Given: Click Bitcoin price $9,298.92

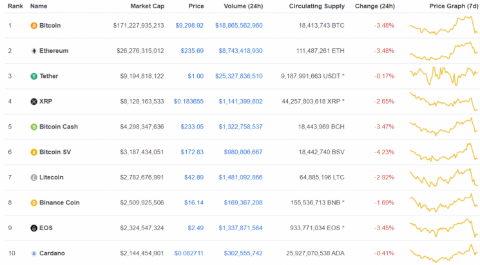Looking at the screenshot, I should point(189,25).
